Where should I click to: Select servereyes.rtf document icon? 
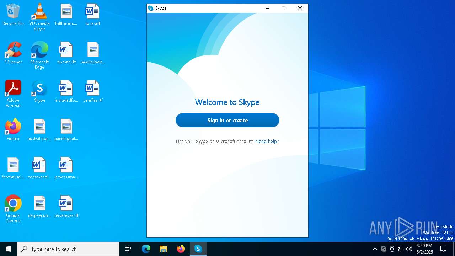click(x=66, y=207)
